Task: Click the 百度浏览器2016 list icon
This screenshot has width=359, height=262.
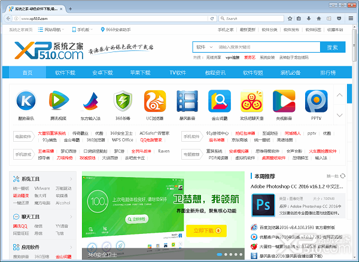Action: (254, 227)
